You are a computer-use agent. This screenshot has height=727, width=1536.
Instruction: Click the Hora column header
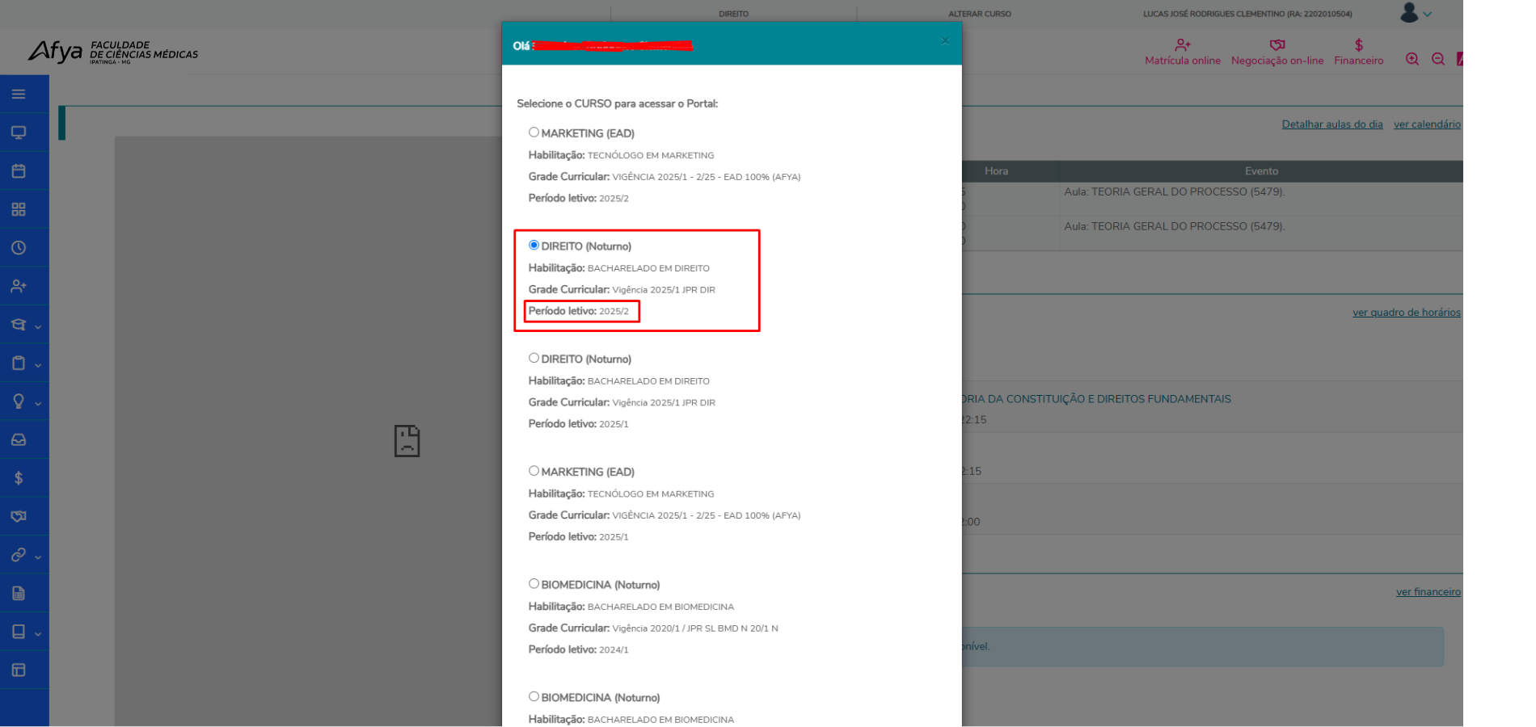(x=996, y=171)
